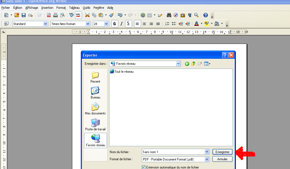Click the Undo arrow icon
The height and width of the screenshot is (169, 290).
120,15
